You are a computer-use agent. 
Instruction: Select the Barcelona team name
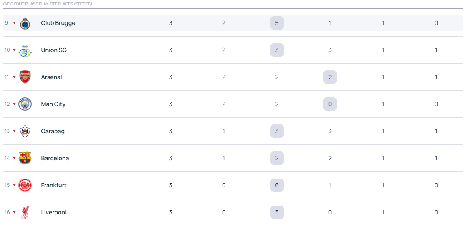pos(55,158)
